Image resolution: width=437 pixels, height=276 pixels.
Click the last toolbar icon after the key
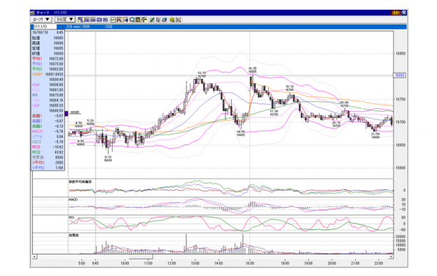178,20
